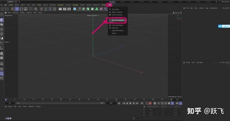Click the locked workplane icon at the sidebar bottom
230x121 pixels.
(x=2, y=78)
